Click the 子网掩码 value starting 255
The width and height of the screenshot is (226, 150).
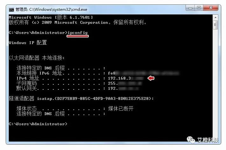coord(125,83)
